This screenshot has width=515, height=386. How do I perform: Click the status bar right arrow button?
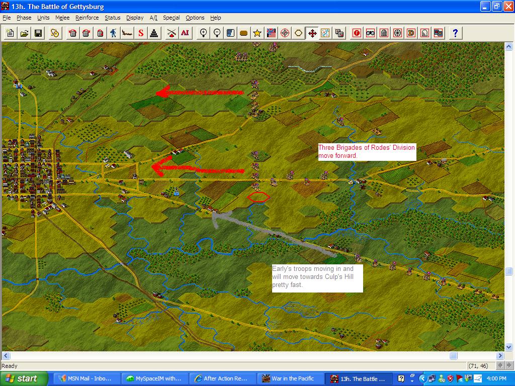point(509,365)
